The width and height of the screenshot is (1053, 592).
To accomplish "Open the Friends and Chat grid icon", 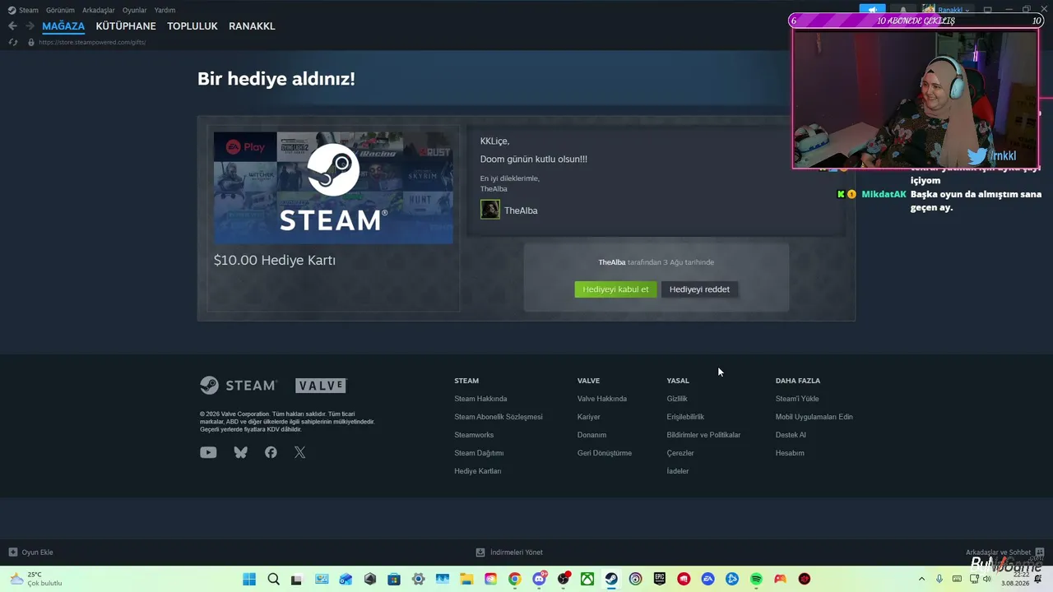I will [1039, 552].
